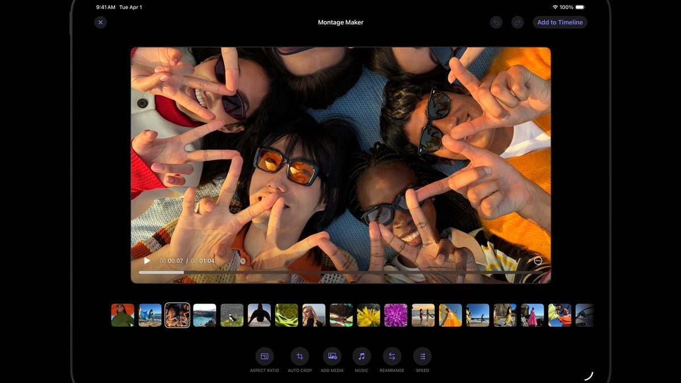Select the blonde woman portrait thumbnail
Screen dimensions: 681x383
pyautogui.click(x=314, y=315)
